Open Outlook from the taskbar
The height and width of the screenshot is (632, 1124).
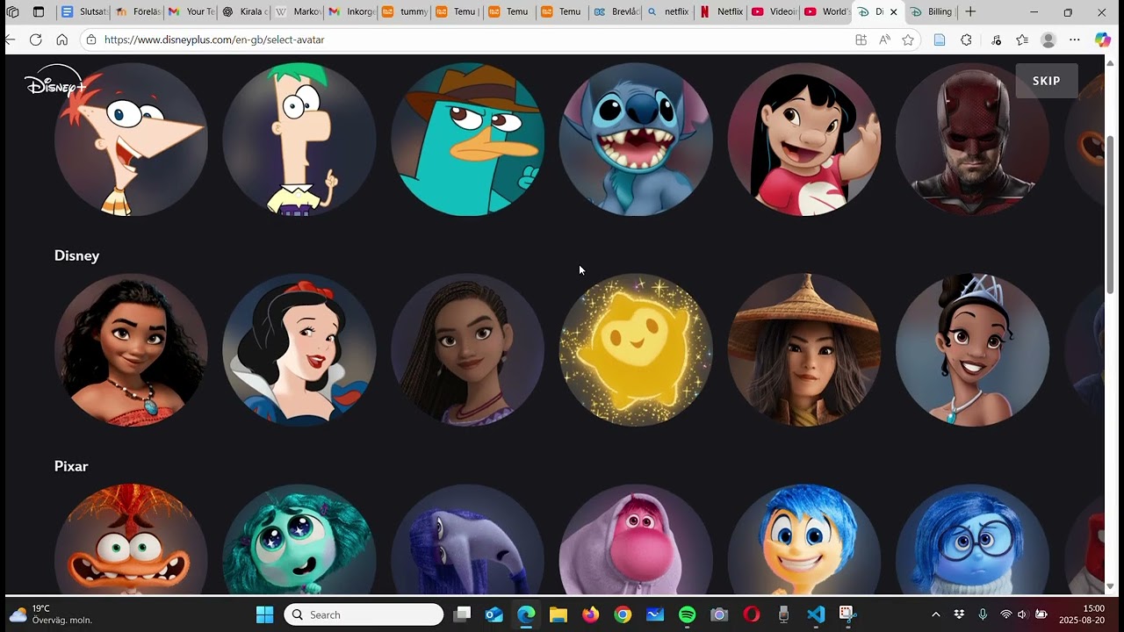tap(494, 614)
